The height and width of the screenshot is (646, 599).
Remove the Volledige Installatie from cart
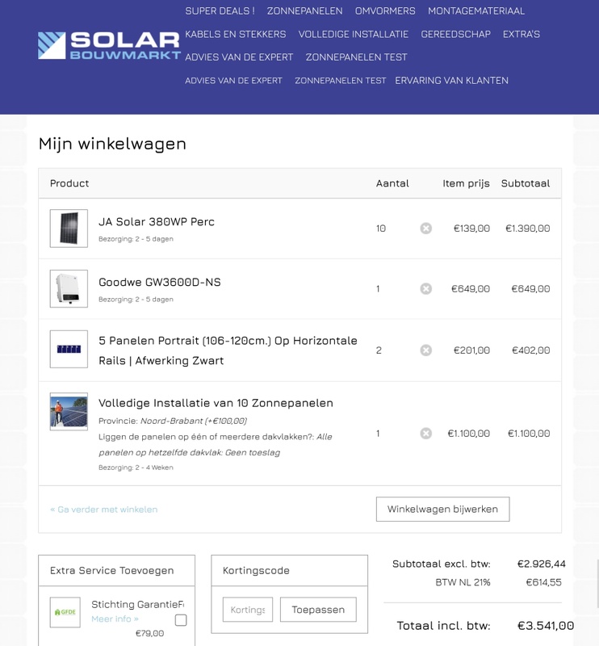[426, 434]
